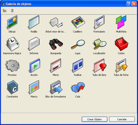The width and height of the screenshot is (138, 125).
Task: Click the 'Dibujo' label text
Action: coord(12,32)
